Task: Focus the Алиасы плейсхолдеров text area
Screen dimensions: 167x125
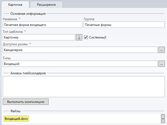Action: tap(84, 86)
